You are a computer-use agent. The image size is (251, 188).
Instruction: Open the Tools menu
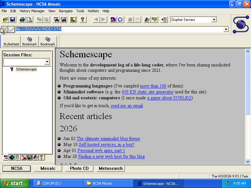80,11
